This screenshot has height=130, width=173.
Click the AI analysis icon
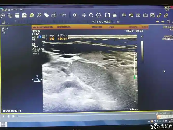(x=3, y=15)
